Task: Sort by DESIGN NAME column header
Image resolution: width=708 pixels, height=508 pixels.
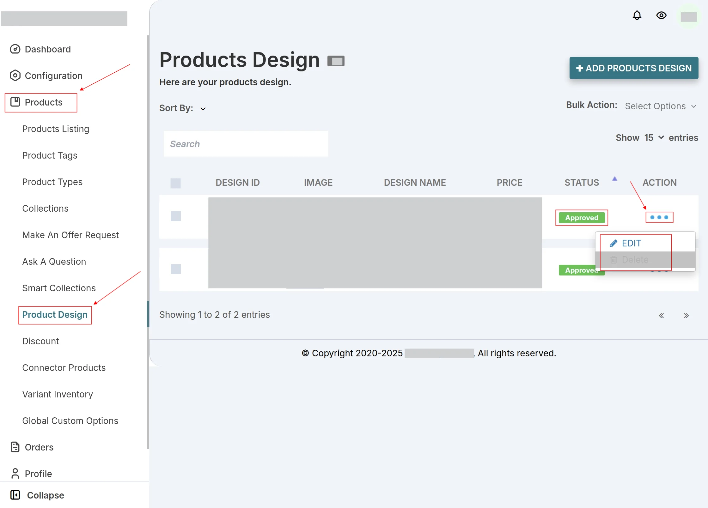Action: [415, 183]
